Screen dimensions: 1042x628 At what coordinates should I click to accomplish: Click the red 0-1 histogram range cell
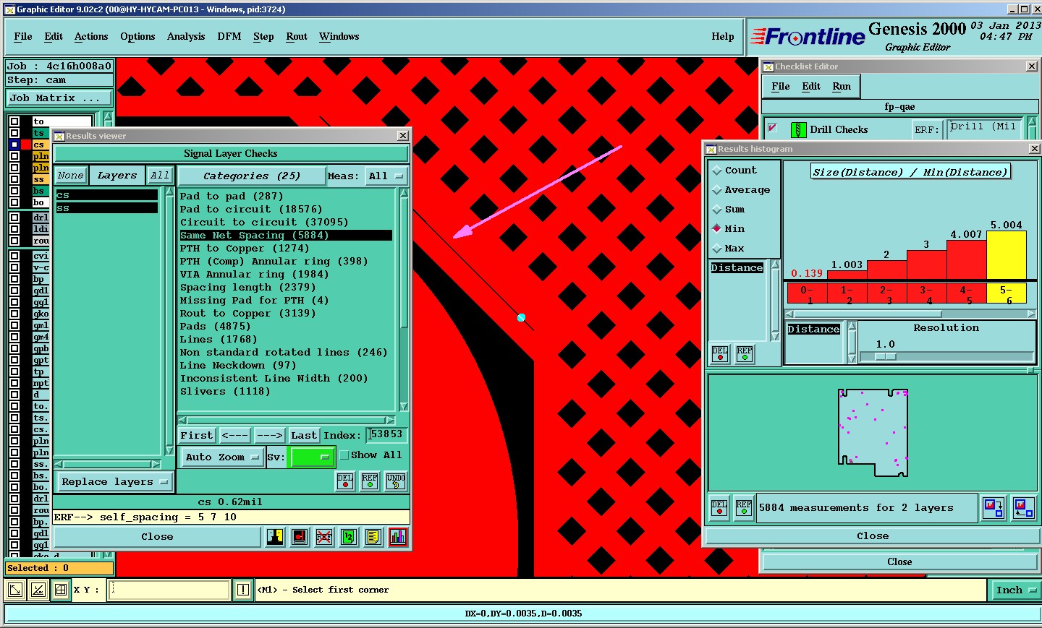(x=807, y=293)
